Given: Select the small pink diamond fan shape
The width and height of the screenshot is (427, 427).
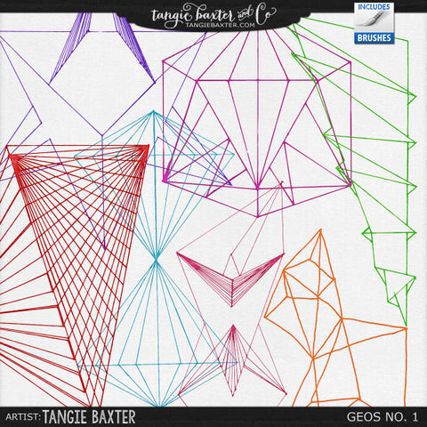Looking at the screenshot, I should pos(233,360).
